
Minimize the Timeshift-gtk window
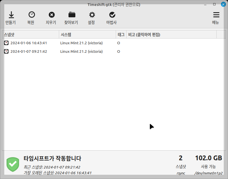(205, 5)
